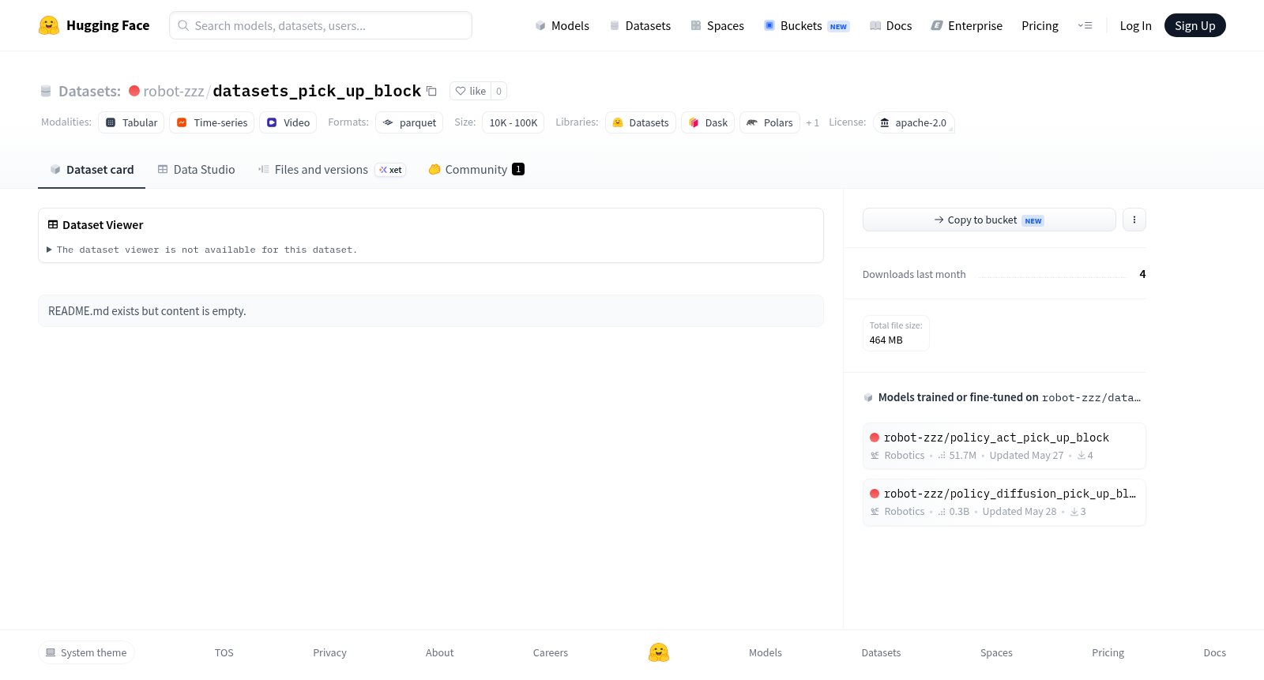Click the Datasets: breadcrumb label

coord(89,91)
